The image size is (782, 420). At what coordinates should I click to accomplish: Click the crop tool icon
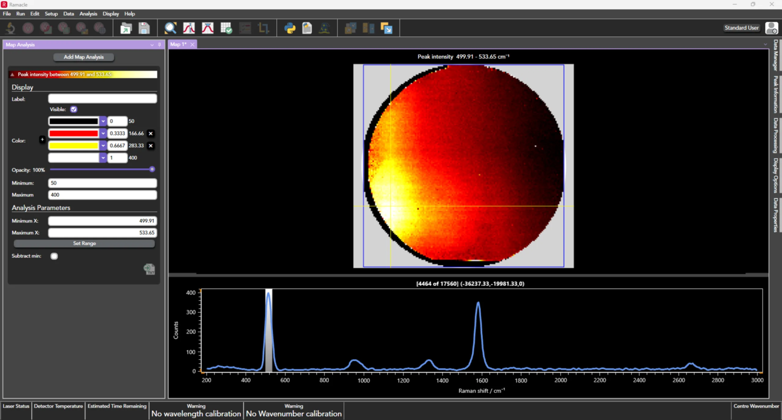click(263, 28)
